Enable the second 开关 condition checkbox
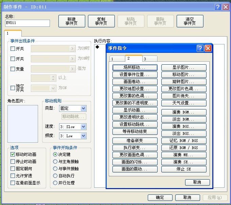This screenshot has height=205, width=231. tap(13, 59)
